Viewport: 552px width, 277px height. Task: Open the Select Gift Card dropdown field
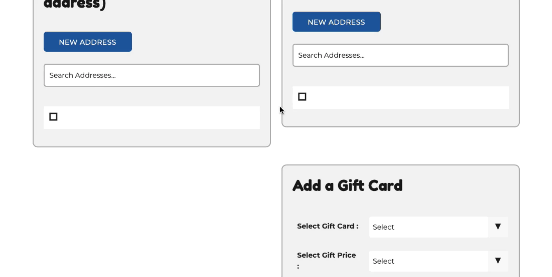click(x=428, y=227)
